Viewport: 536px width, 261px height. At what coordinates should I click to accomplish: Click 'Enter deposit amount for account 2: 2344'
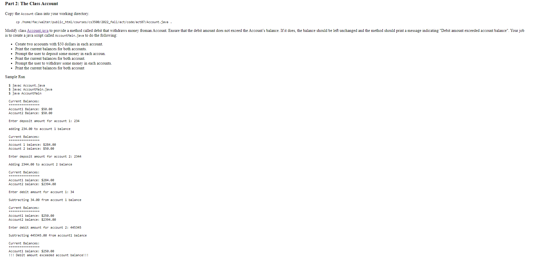click(45, 156)
